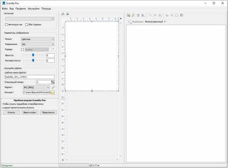Click the Купить button
The image size is (228, 168).
tap(11, 112)
